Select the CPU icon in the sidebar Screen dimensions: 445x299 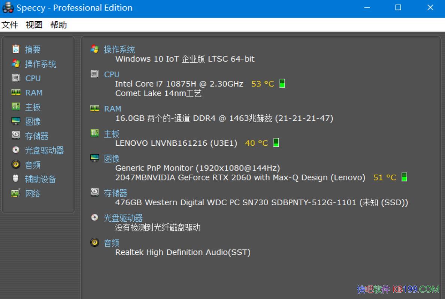point(16,78)
